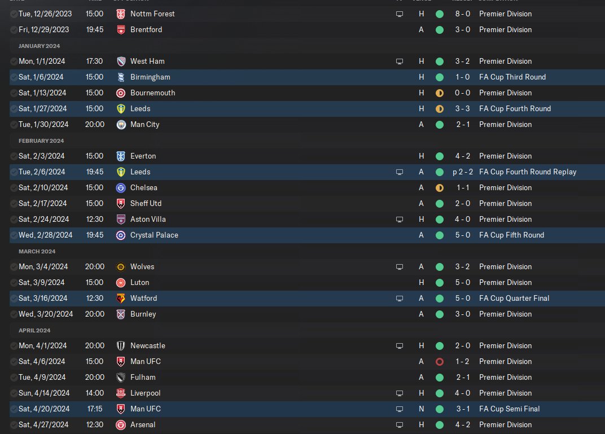
Task: Toggle the checkmark beside the Sat 2/10/2024 fixture
Action: pyautogui.click(x=14, y=187)
